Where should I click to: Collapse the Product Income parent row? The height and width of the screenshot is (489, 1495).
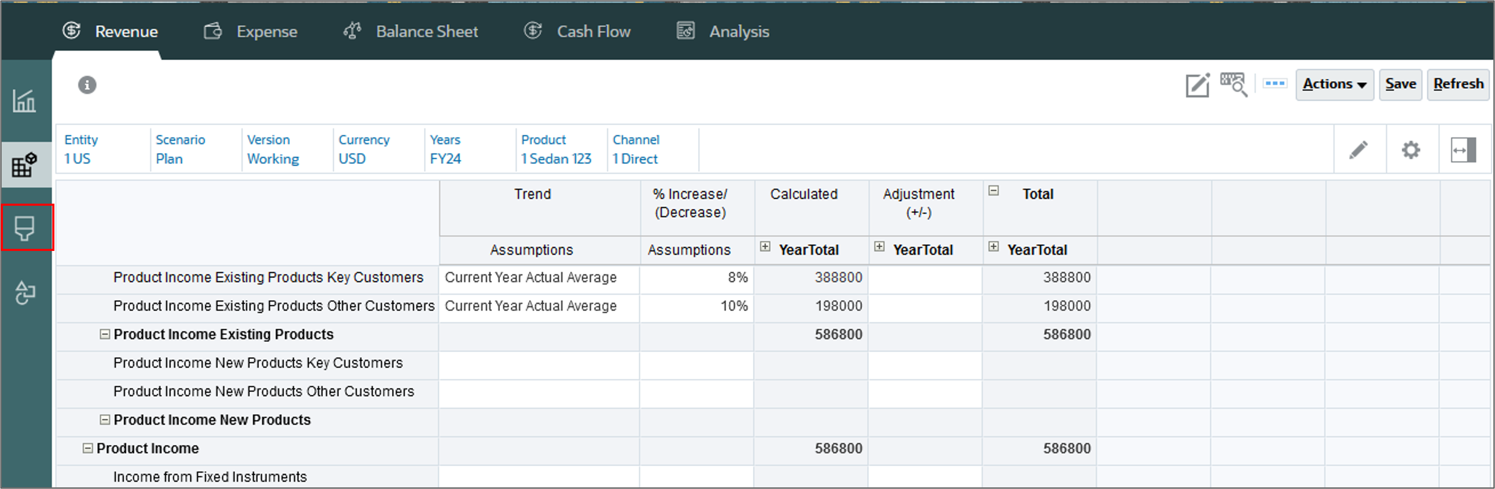pos(88,448)
